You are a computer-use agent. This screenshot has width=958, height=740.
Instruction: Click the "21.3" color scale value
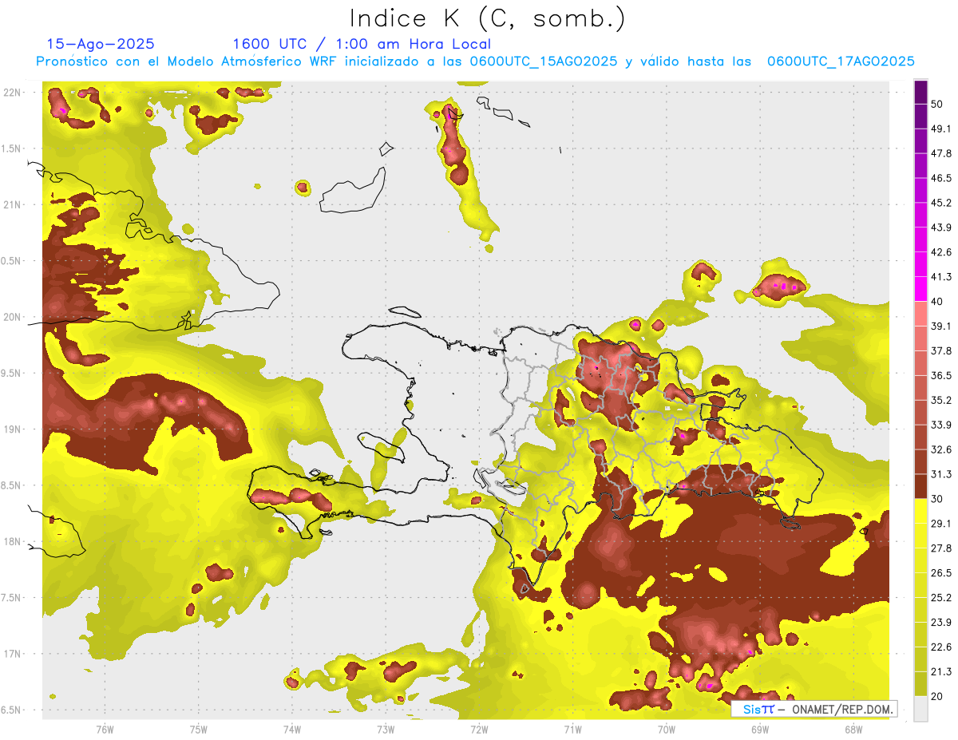[x=941, y=672]
